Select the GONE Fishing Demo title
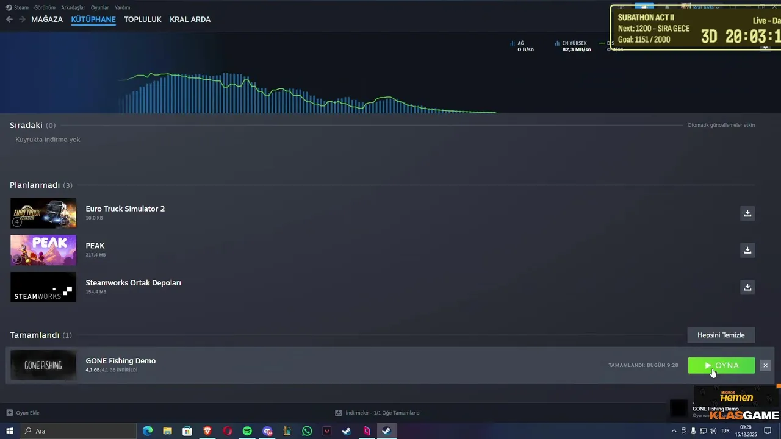 pos(121,361)
